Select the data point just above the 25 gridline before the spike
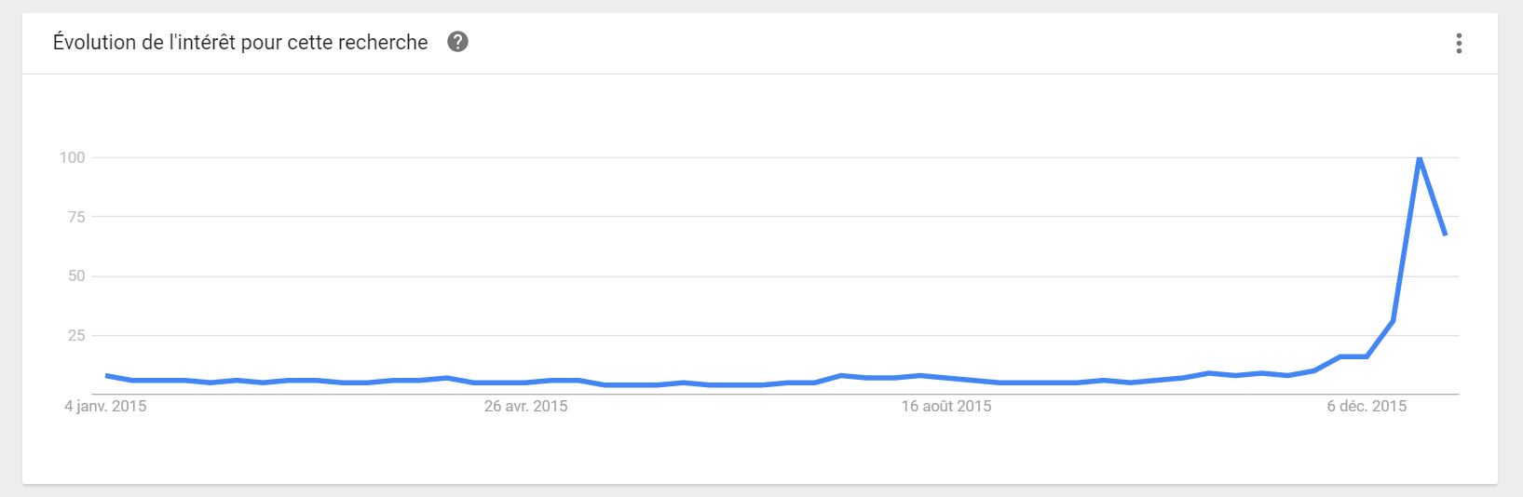Image resolution: width=1523 pixels, height=497 pixels. pos(1393,321)
